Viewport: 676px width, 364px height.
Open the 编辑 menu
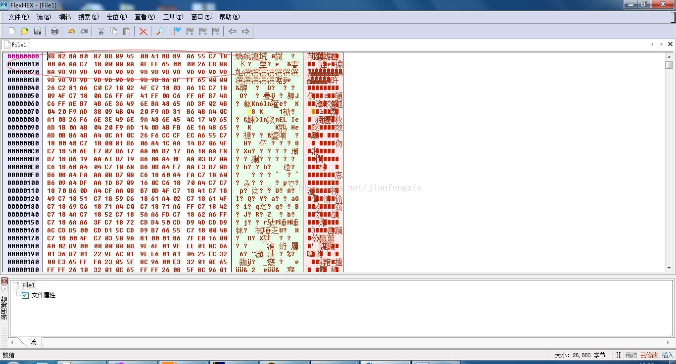[x=65, y=17]
